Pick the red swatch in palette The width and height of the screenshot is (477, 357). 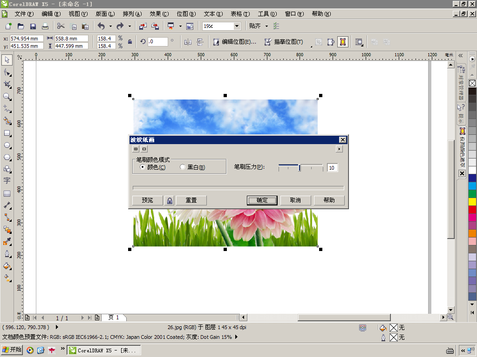tap(472, 210)
